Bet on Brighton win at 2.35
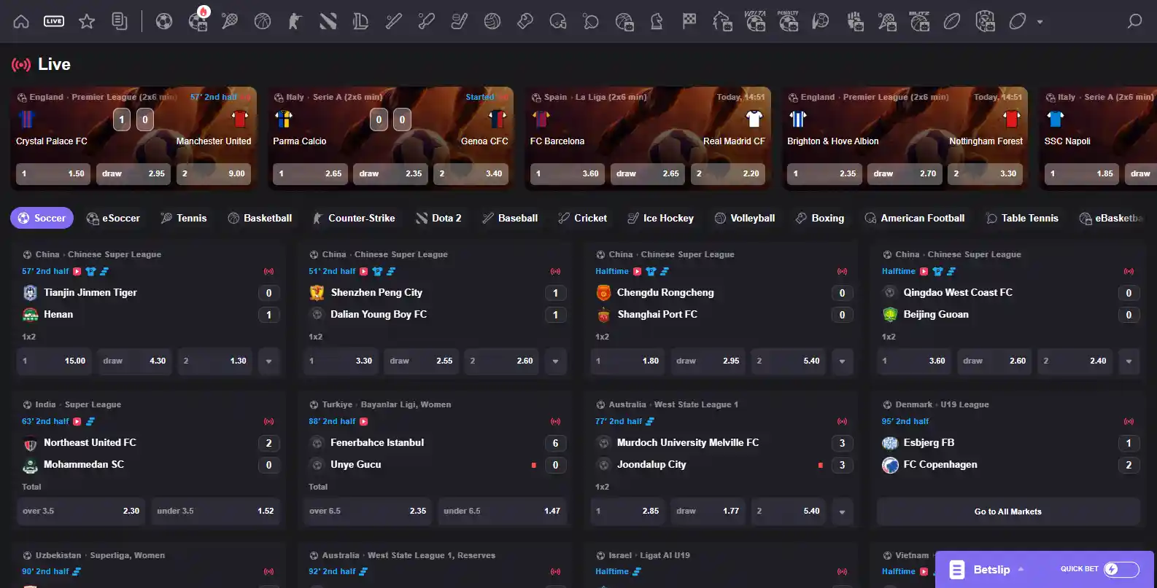Viewport: 1157px width, 588px height. pos(825,173)
